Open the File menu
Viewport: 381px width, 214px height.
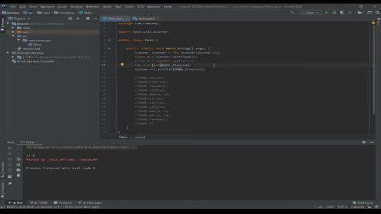13,7
